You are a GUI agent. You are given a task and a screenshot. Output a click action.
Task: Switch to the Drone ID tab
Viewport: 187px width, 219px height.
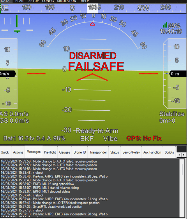click(x=80, y=152)
